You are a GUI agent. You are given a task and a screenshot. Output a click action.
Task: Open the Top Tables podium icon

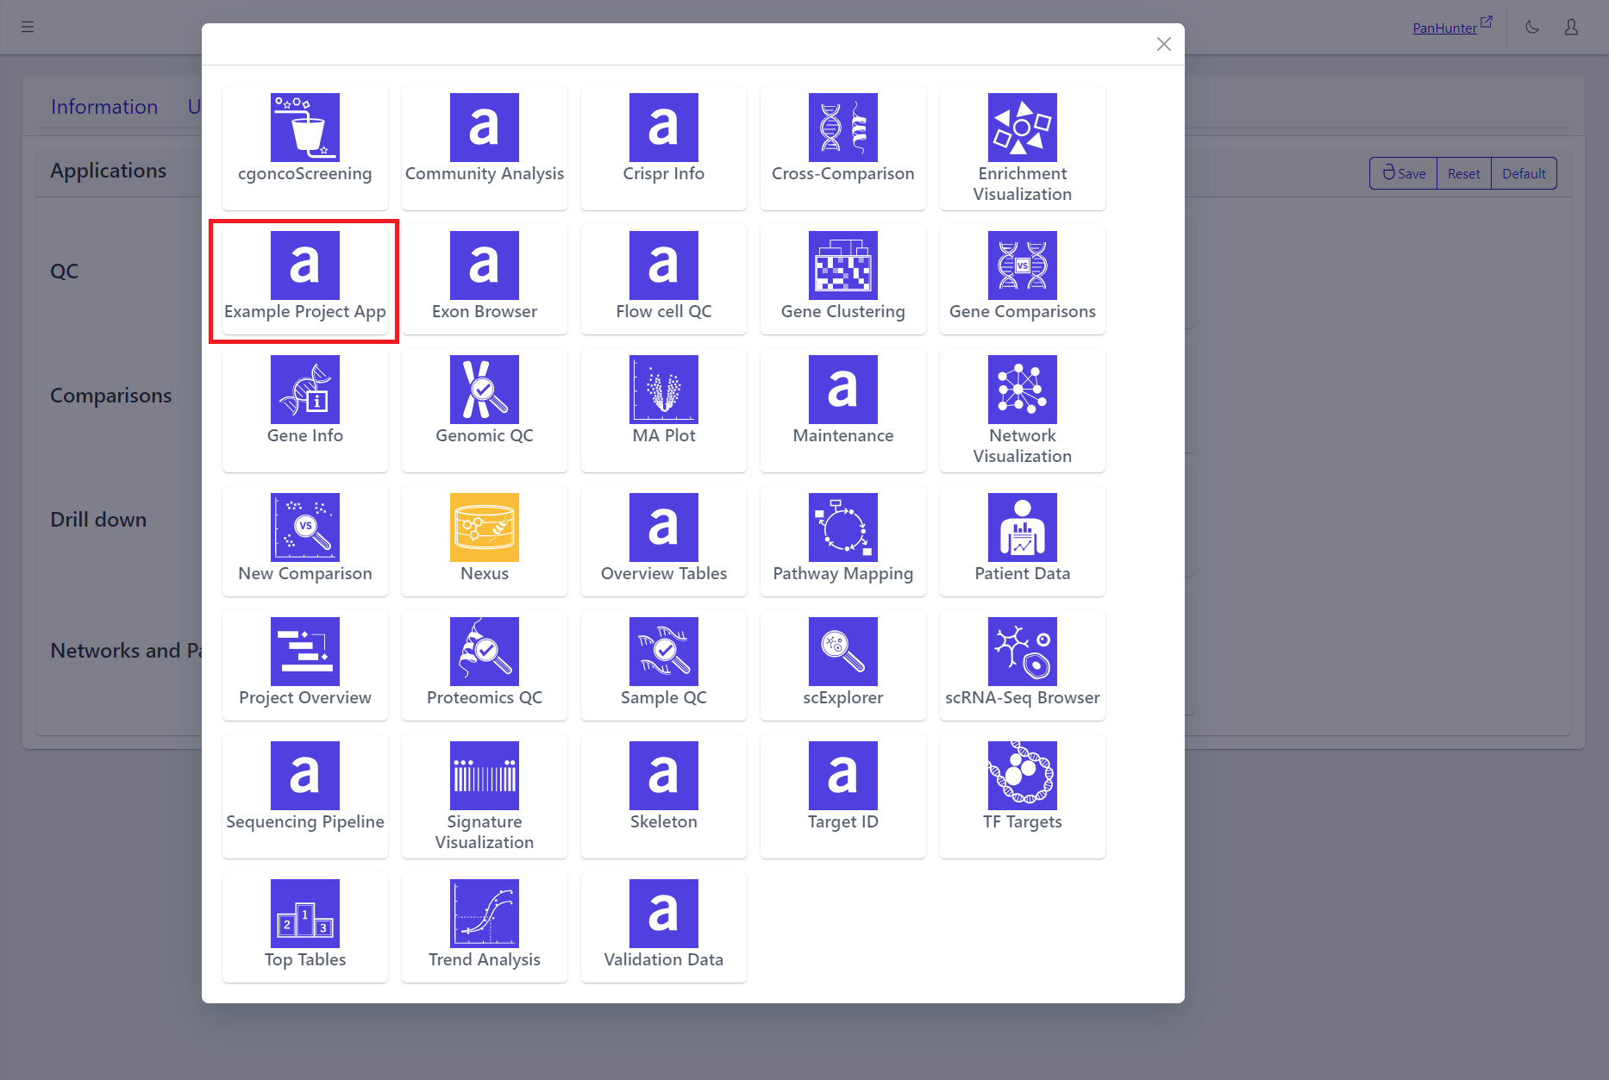304,914
